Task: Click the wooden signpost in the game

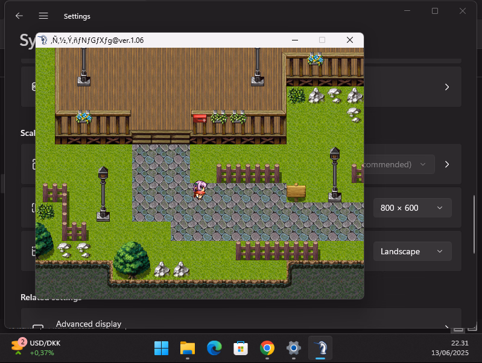Action: click(x=296, y=191)
